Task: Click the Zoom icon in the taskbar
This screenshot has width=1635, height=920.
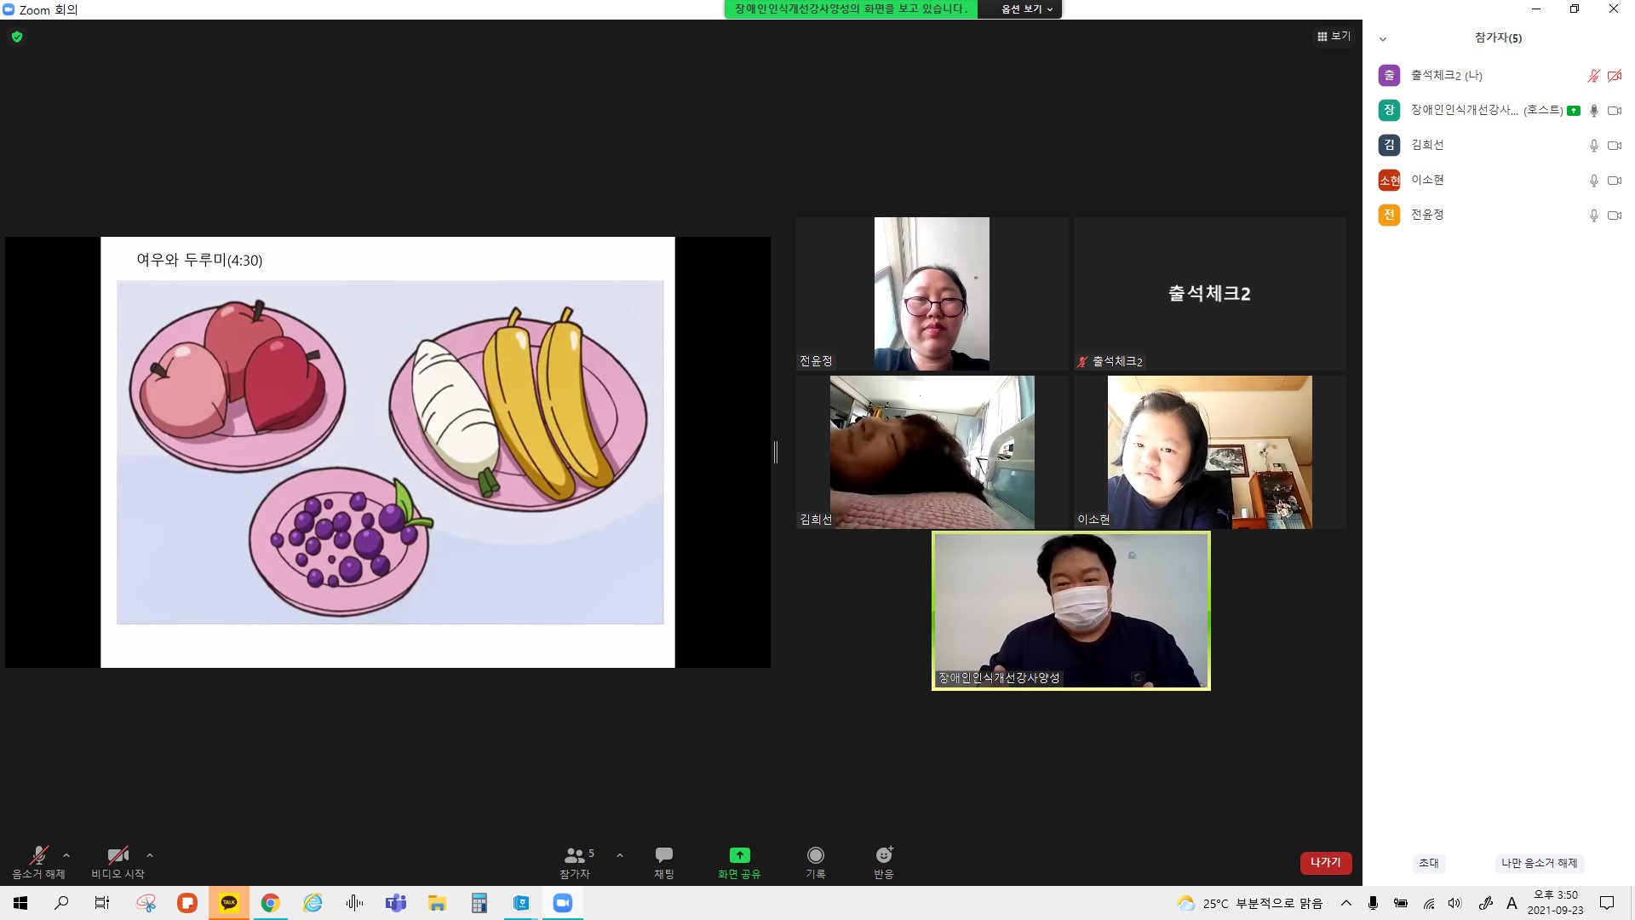Action: (x=563, y=903)
